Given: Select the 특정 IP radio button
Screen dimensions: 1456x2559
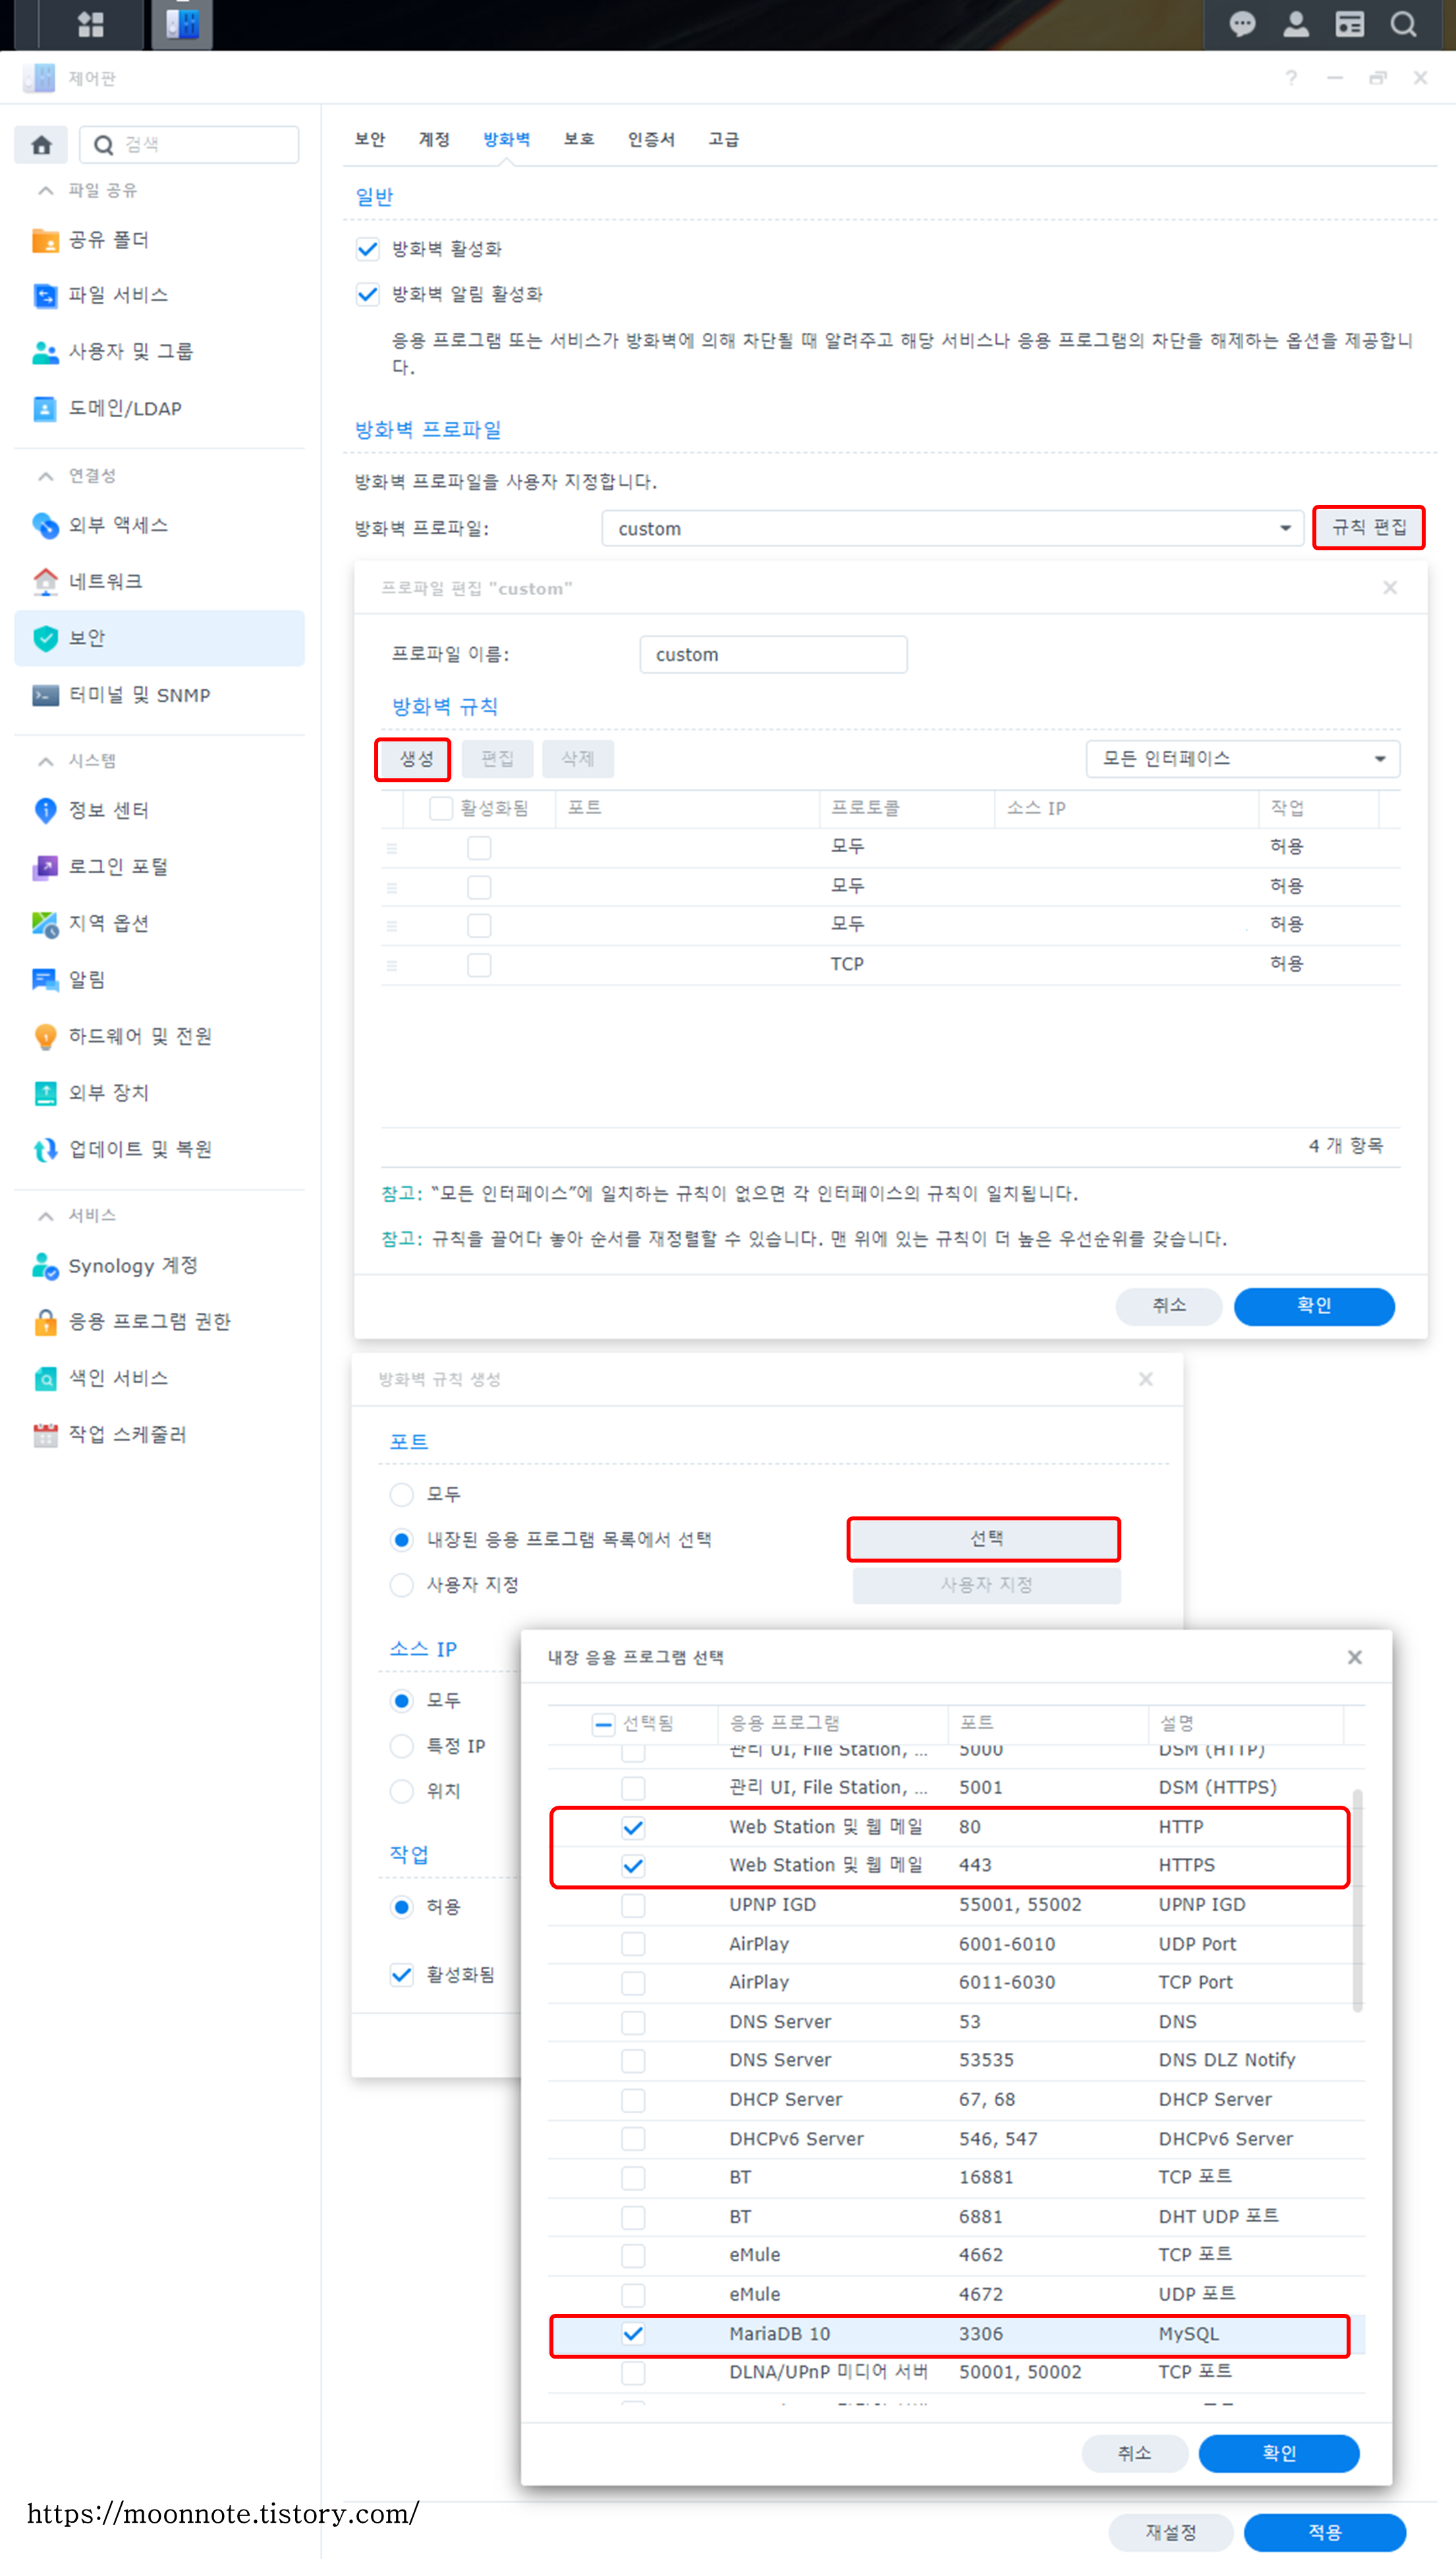Looking at the screenshot, I should 402,1745.
